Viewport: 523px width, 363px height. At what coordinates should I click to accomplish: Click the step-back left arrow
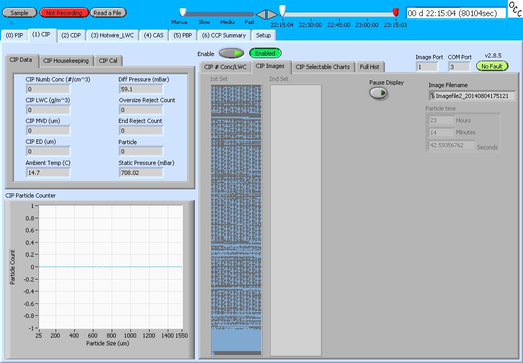[261, 15]
